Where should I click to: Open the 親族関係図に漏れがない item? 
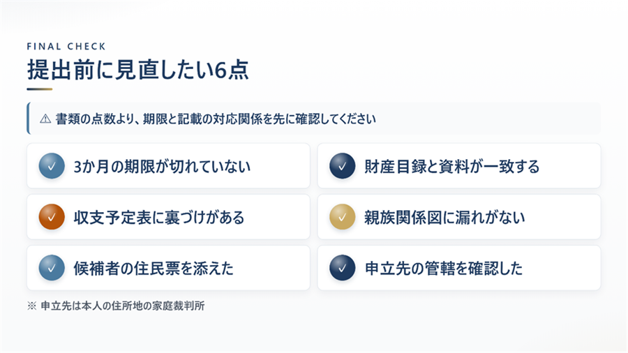tap(459, 217)
